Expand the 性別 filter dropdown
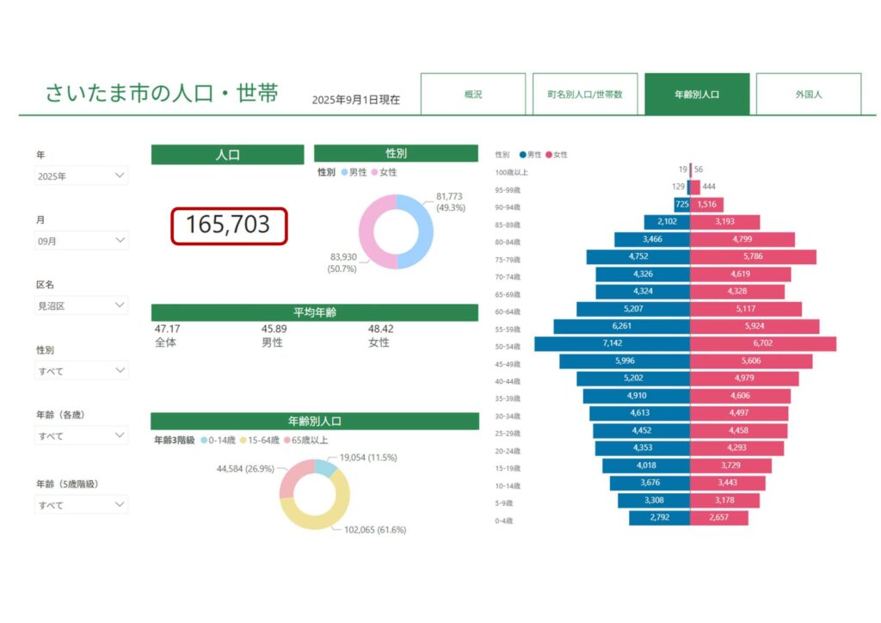This screenshot has height=623, width=881. point(82,371)
